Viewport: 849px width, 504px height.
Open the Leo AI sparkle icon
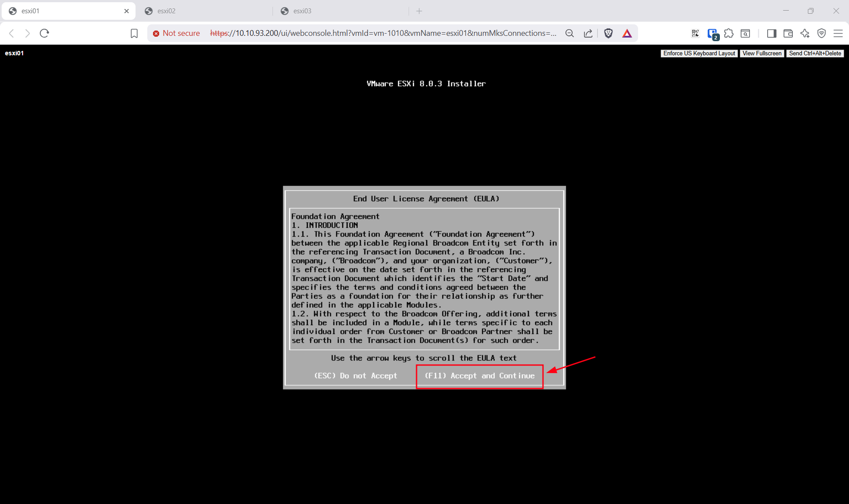click(x=805, y=33)
